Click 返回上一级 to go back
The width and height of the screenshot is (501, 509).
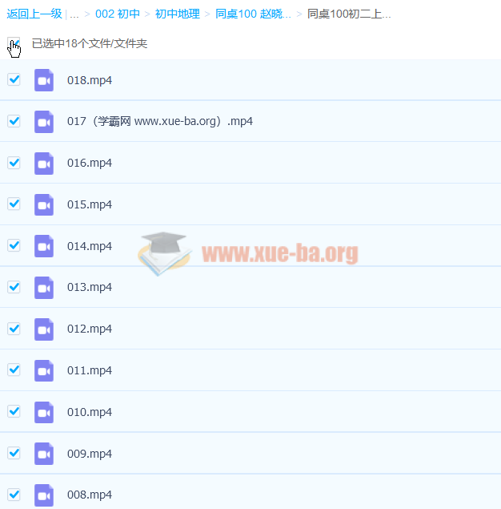tap(34, 14)
